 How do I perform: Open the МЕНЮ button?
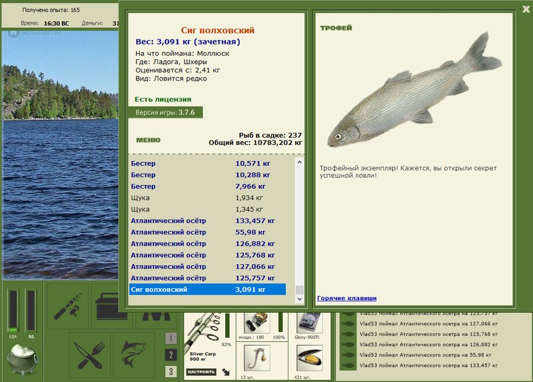[148, 140]
